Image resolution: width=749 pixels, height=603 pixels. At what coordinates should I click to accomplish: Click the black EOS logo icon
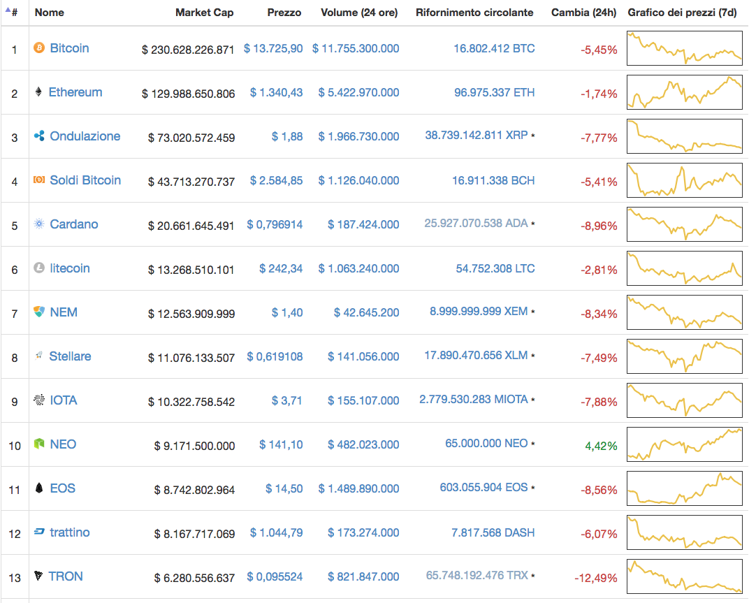point(39,488)
